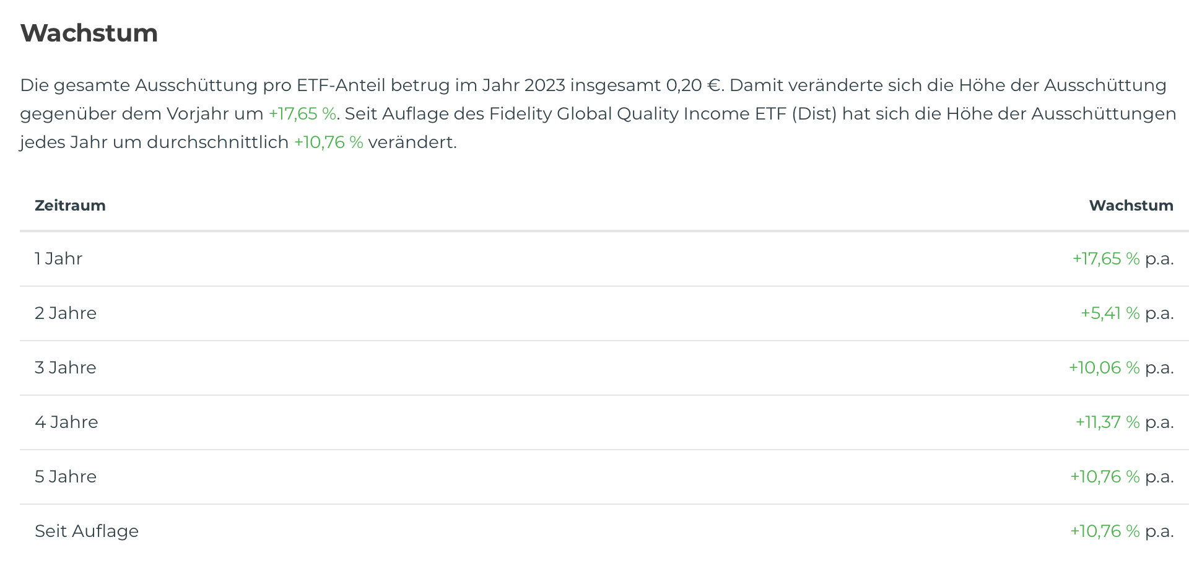Click the +10,76 % value in the Seit Auflage row
The image size is (1202, 571).
pyautogui.click(x=1105, y=531)
